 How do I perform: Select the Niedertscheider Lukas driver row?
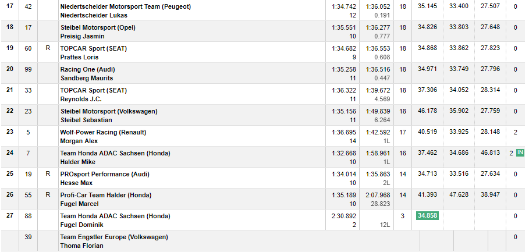coord(264,11)
